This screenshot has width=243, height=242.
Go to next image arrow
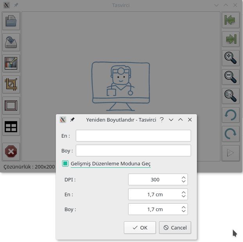(230, 39)
